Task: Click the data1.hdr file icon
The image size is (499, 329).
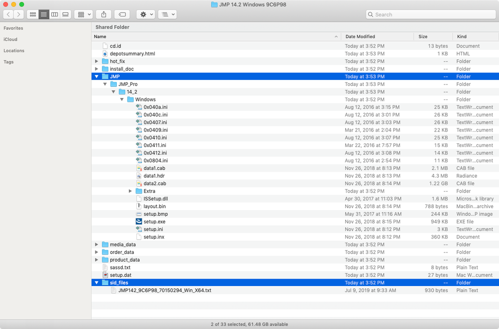Action: [x=139, y=176]
